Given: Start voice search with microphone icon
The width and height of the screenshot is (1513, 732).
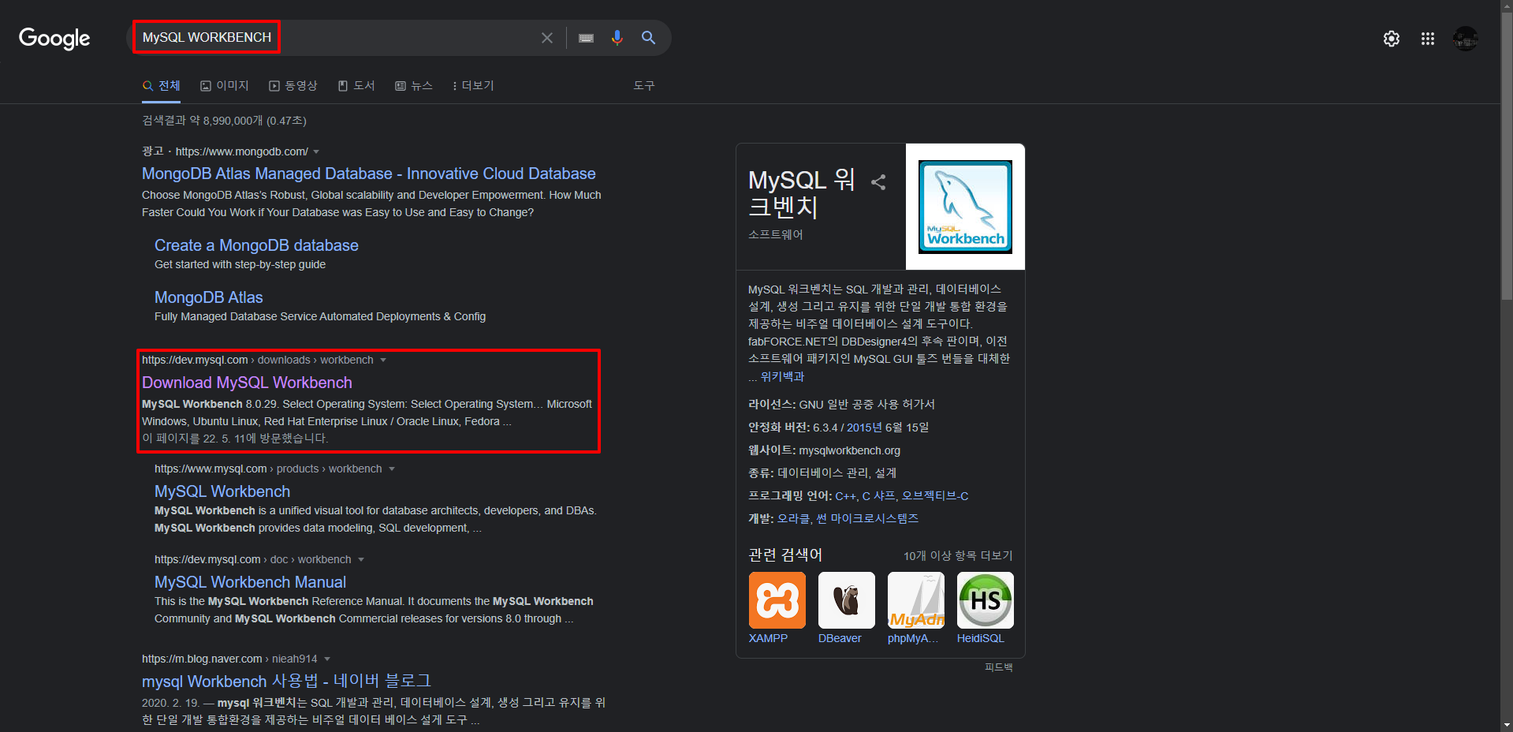Looking at the screenshot, I should (x=617, y=38).
